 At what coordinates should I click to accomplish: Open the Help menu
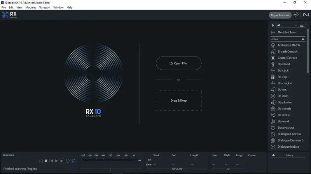pos(70,7)
